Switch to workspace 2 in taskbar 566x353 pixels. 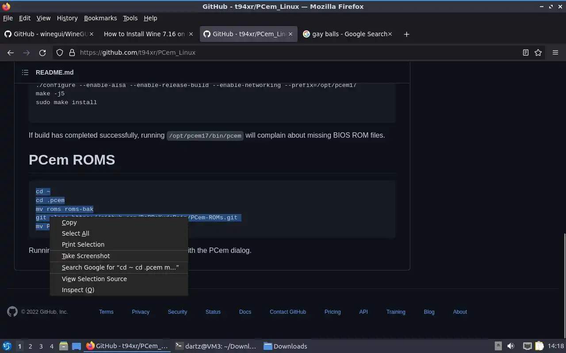pos(30,346)
